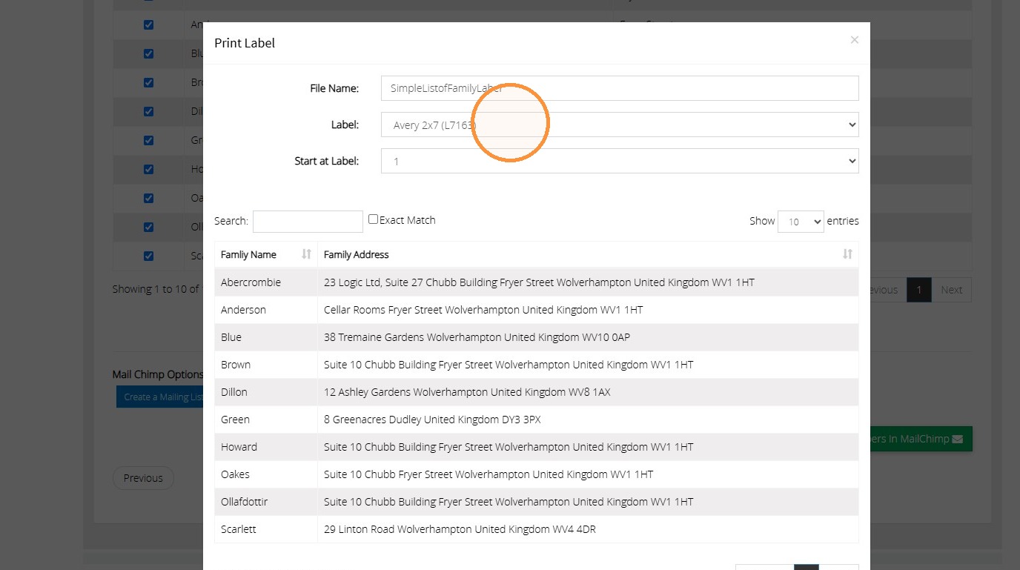Uncheck the background checkbox for the Di… row
The image size is (1020, 570).
click(148, 111)
